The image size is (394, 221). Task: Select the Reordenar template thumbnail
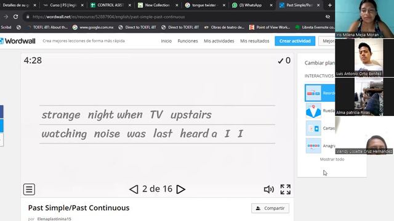313,93
